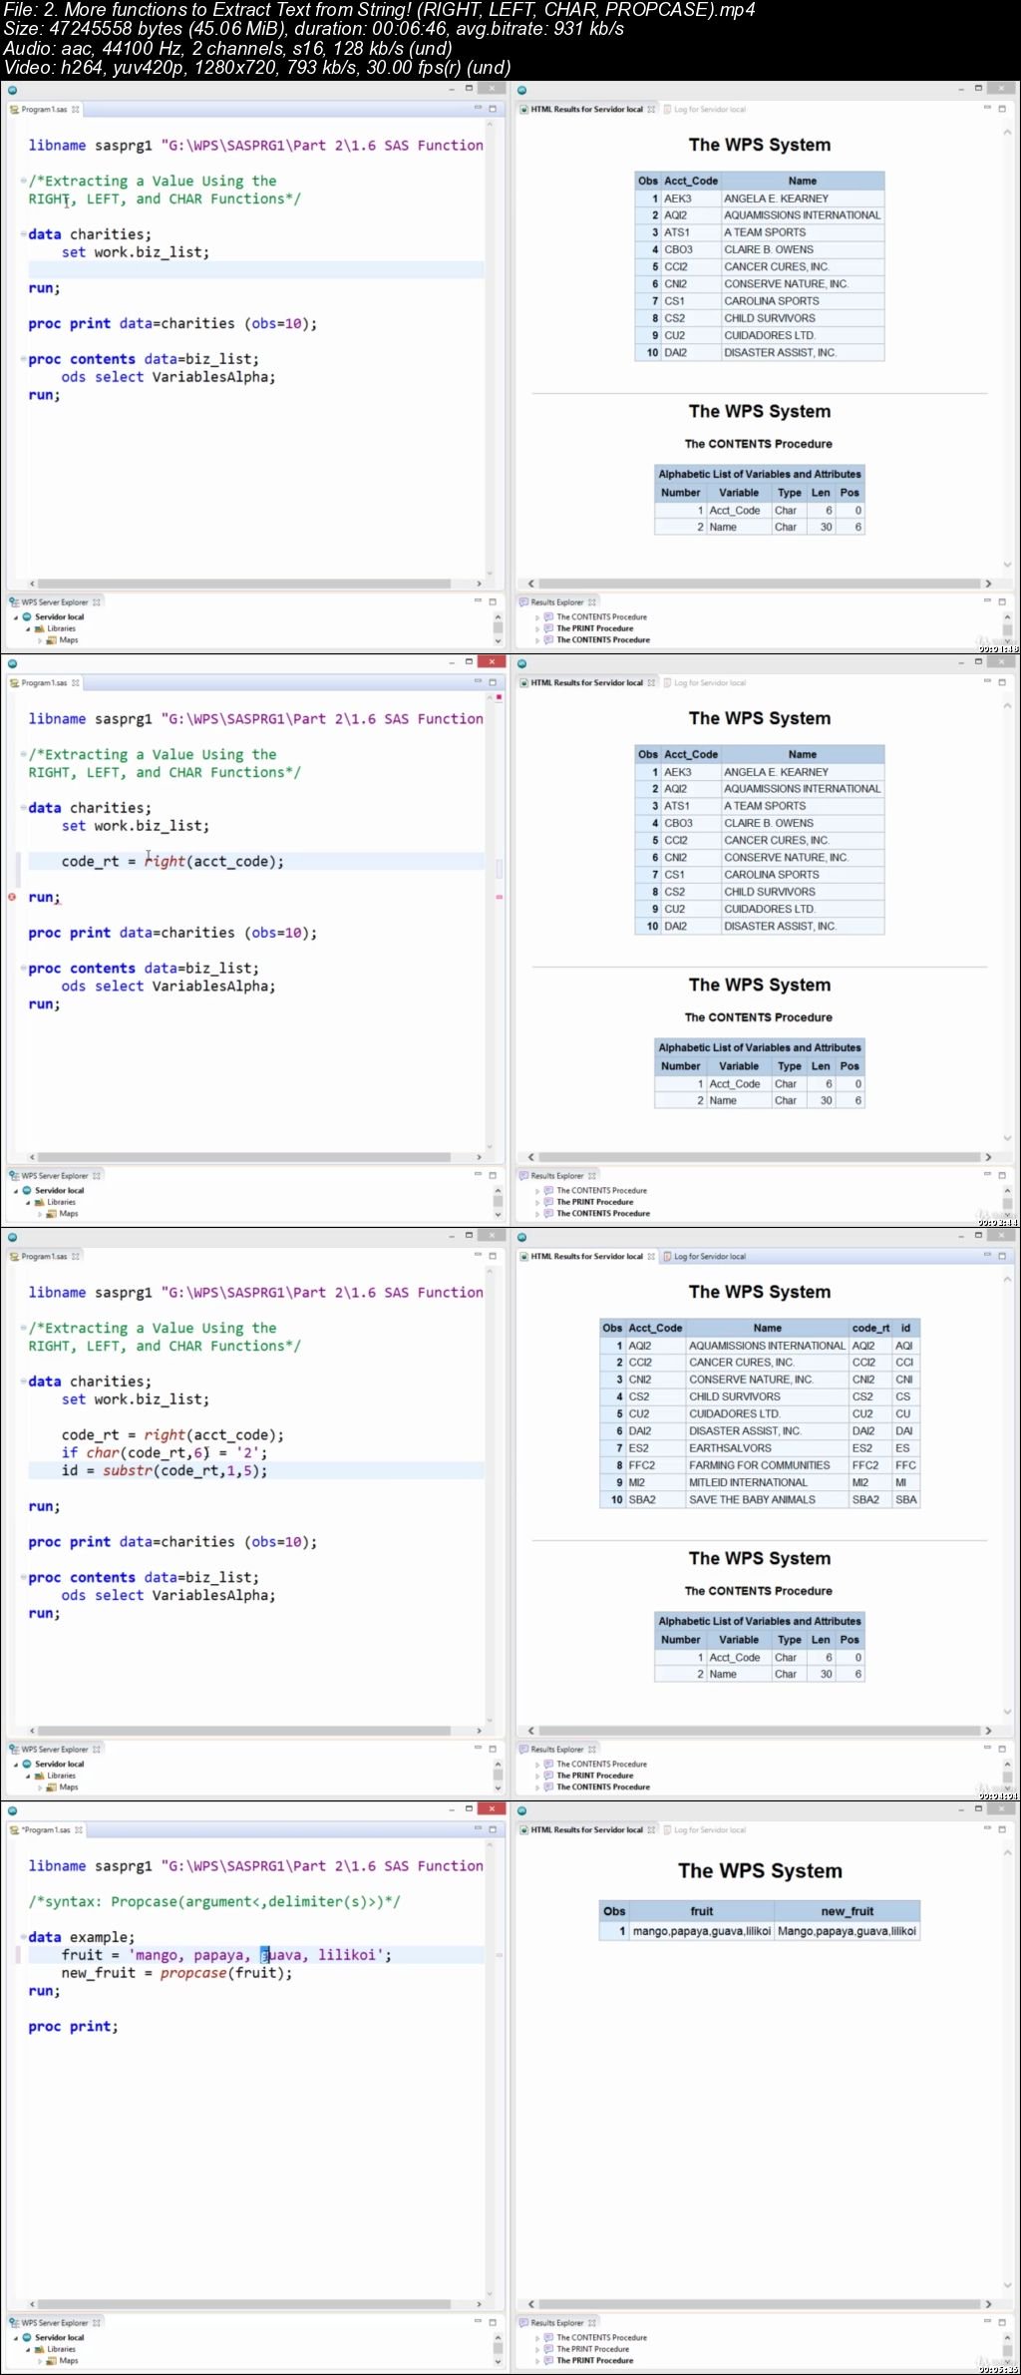
Task: Maximize the Results Explorer view in propcase frame
Action: coord(1001,2321)
